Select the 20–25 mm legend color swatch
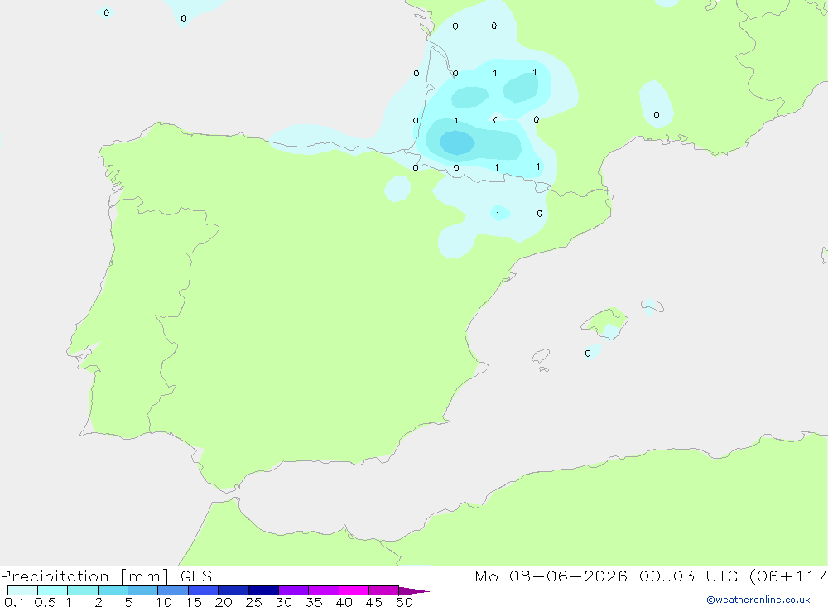This screenshot has height=607, width=828. 233,590
